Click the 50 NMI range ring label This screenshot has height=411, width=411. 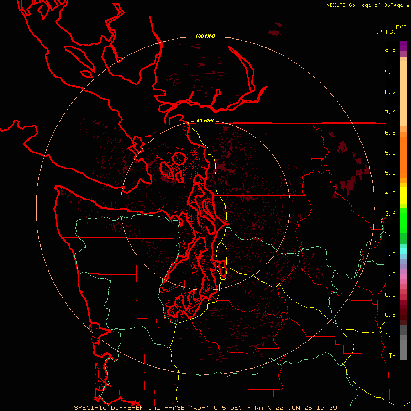click(205, 121)
